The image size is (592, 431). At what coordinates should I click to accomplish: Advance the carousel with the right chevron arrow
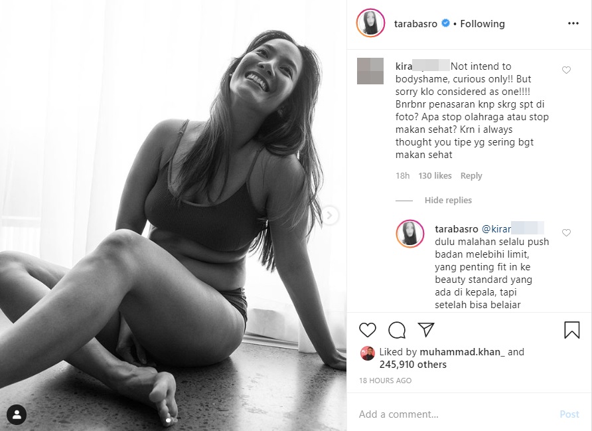pyautogui.click(x=330, y=214)
